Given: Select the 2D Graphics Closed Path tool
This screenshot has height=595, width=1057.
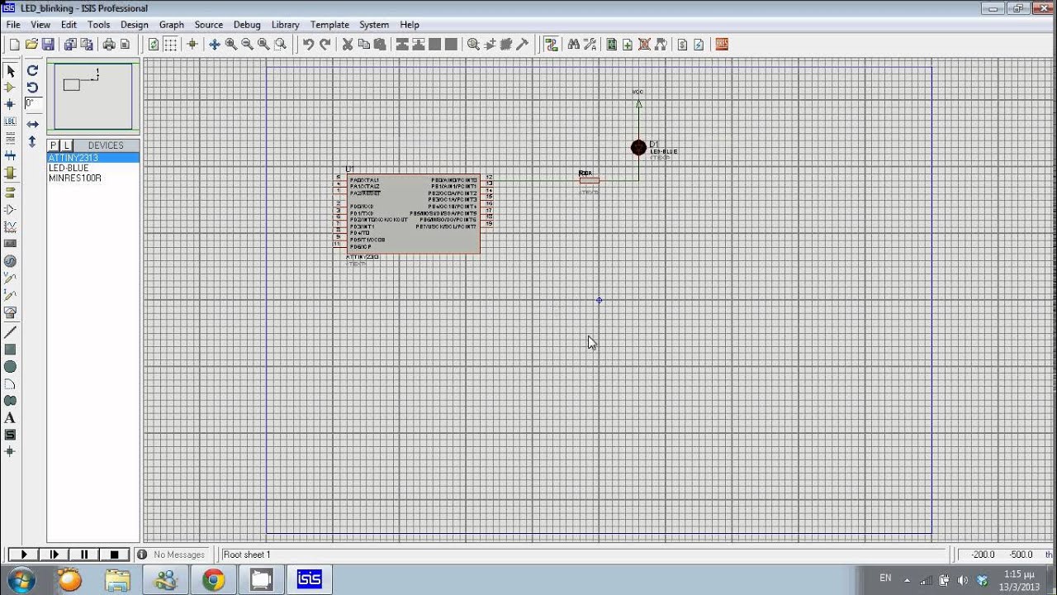Looking at the screenshot, I should 11,401.
